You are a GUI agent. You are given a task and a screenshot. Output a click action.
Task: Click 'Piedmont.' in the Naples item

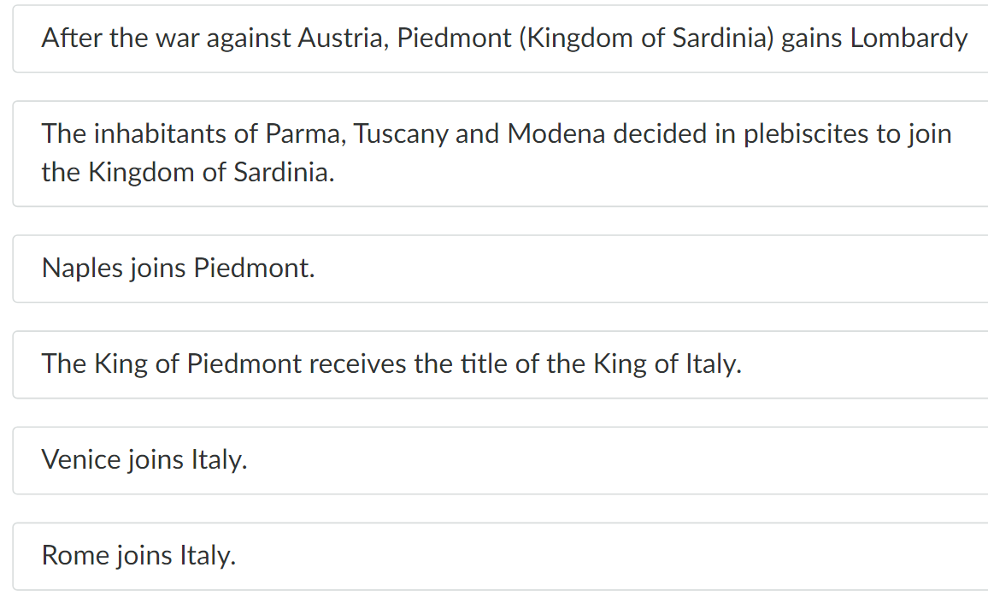pos(254,269)
